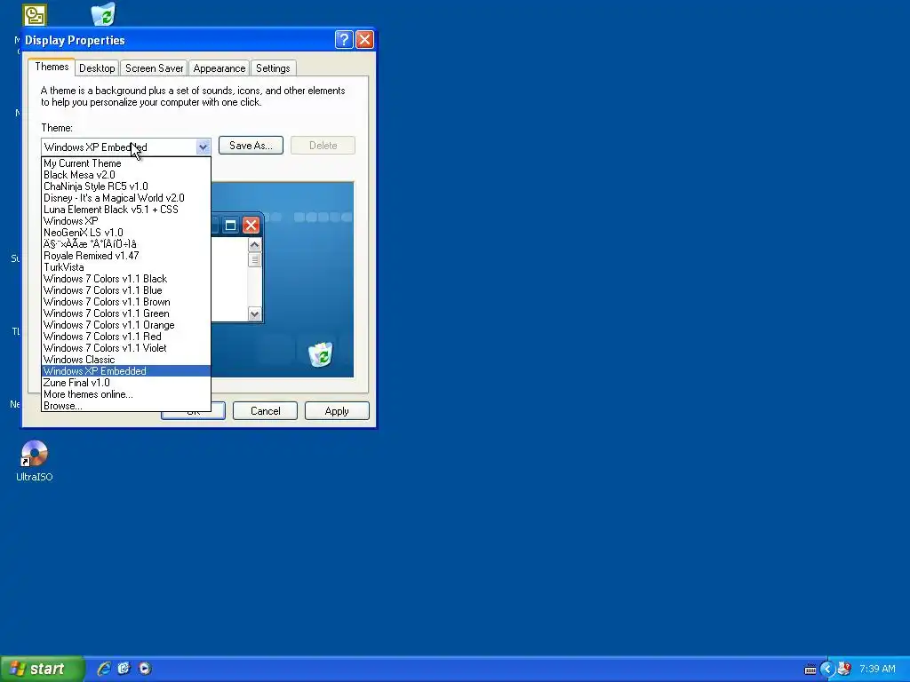The width and height of the screenshot is (910, 682).
Task: Click highlighted Windows XP Embedded list entry
Action: 126,371
